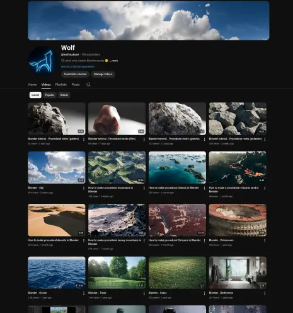This screenshot has height=313, width=293.
Task: Play the Blender - Grass thumbnail
Action: point(177,273)
